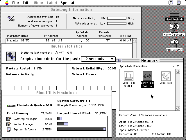Open the Special menu

click(x=67, y=3)
